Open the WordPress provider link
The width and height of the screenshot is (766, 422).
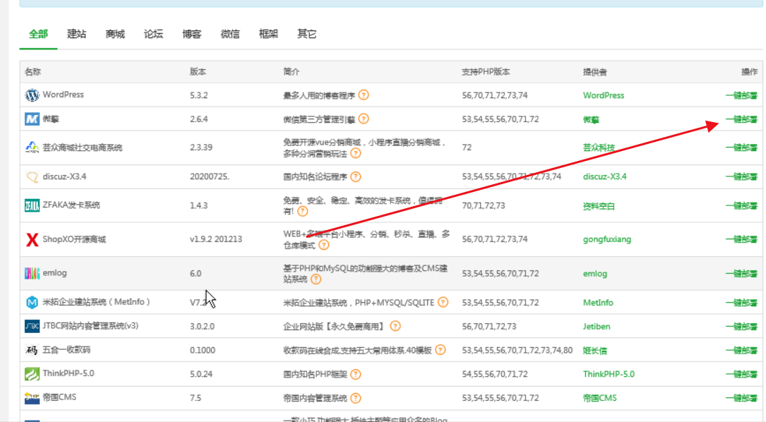(x=604, y=95)
